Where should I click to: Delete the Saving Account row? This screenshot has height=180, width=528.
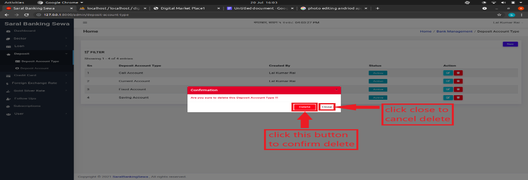[x=458, y=97]
